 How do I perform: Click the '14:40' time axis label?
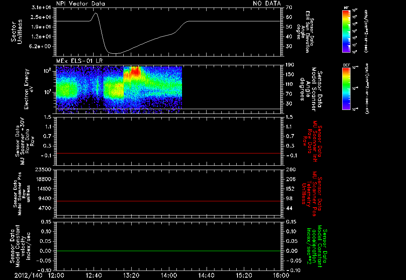206,276
